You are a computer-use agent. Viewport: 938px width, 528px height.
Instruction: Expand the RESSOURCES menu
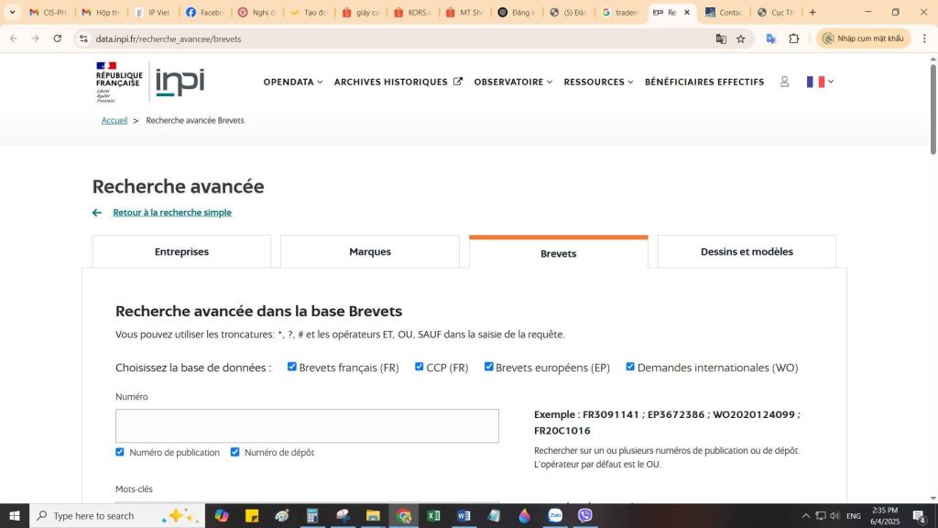[598, 82]
